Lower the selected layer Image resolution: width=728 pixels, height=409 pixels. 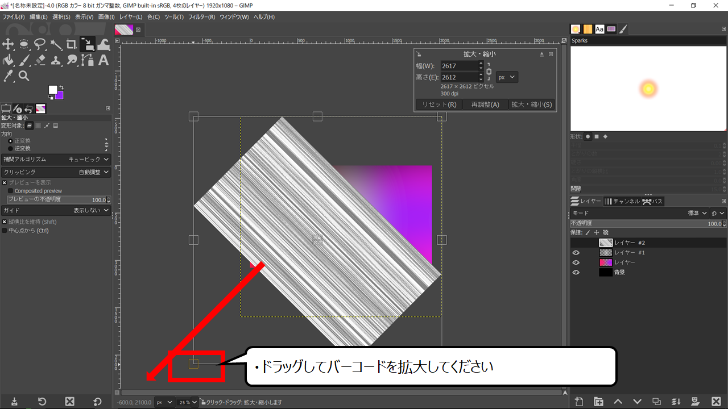[637, 402]
